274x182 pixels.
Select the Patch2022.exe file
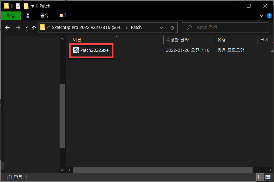94,50
